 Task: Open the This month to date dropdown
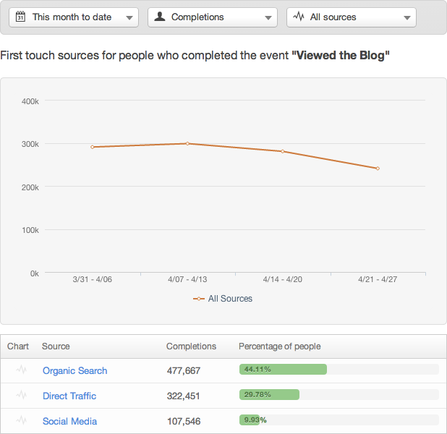[73, 17]
